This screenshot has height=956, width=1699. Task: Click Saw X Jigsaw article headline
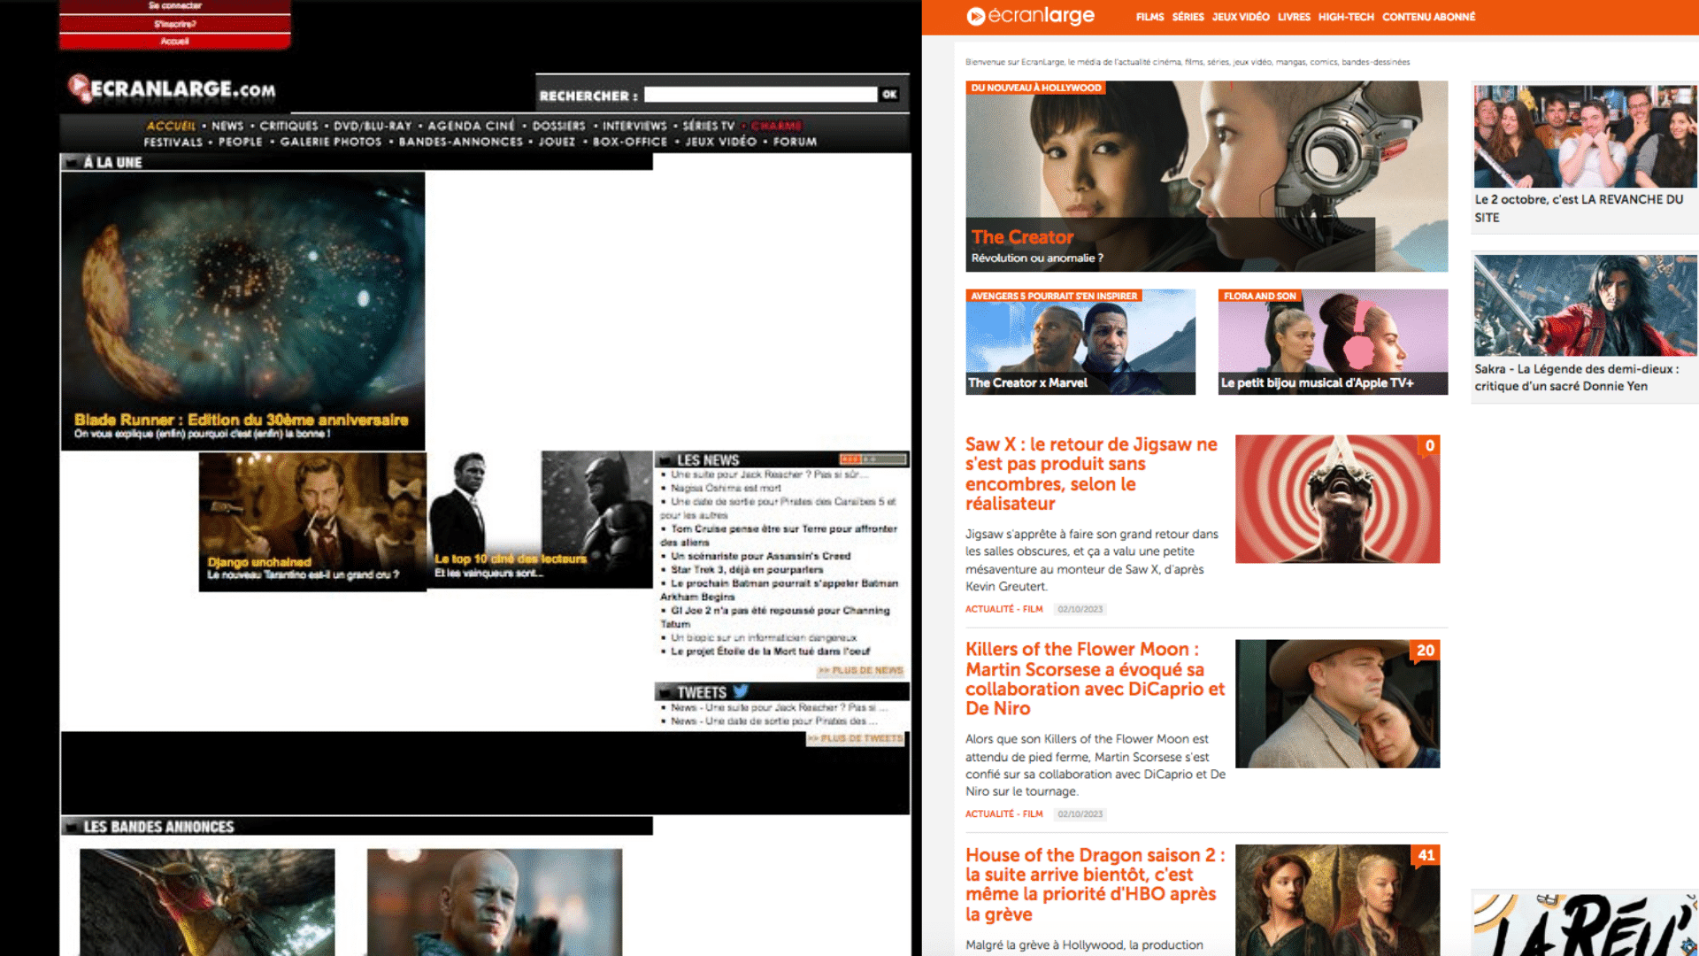(1093, 474)
